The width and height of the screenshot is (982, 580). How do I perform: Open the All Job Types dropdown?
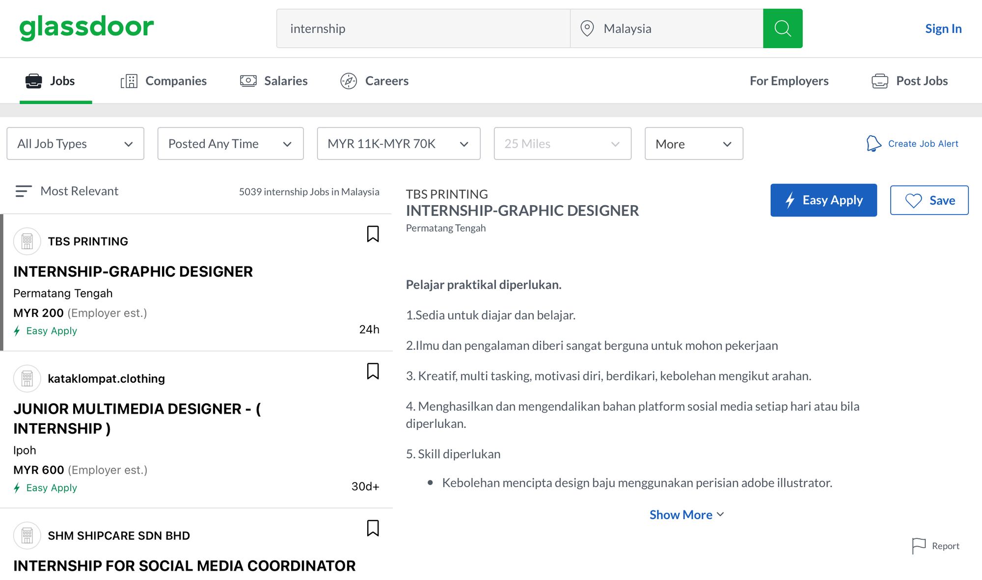75,144
